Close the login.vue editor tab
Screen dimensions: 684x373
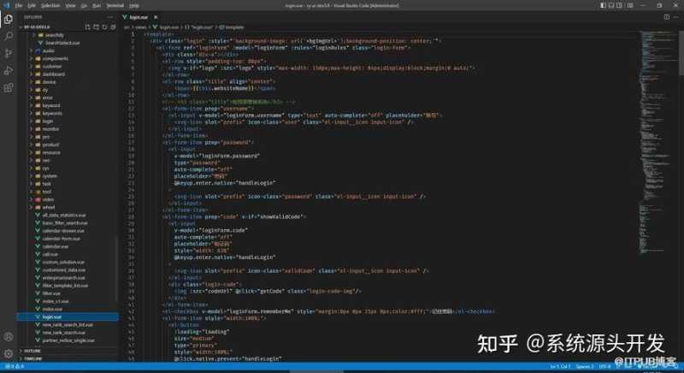coord(156,17)
